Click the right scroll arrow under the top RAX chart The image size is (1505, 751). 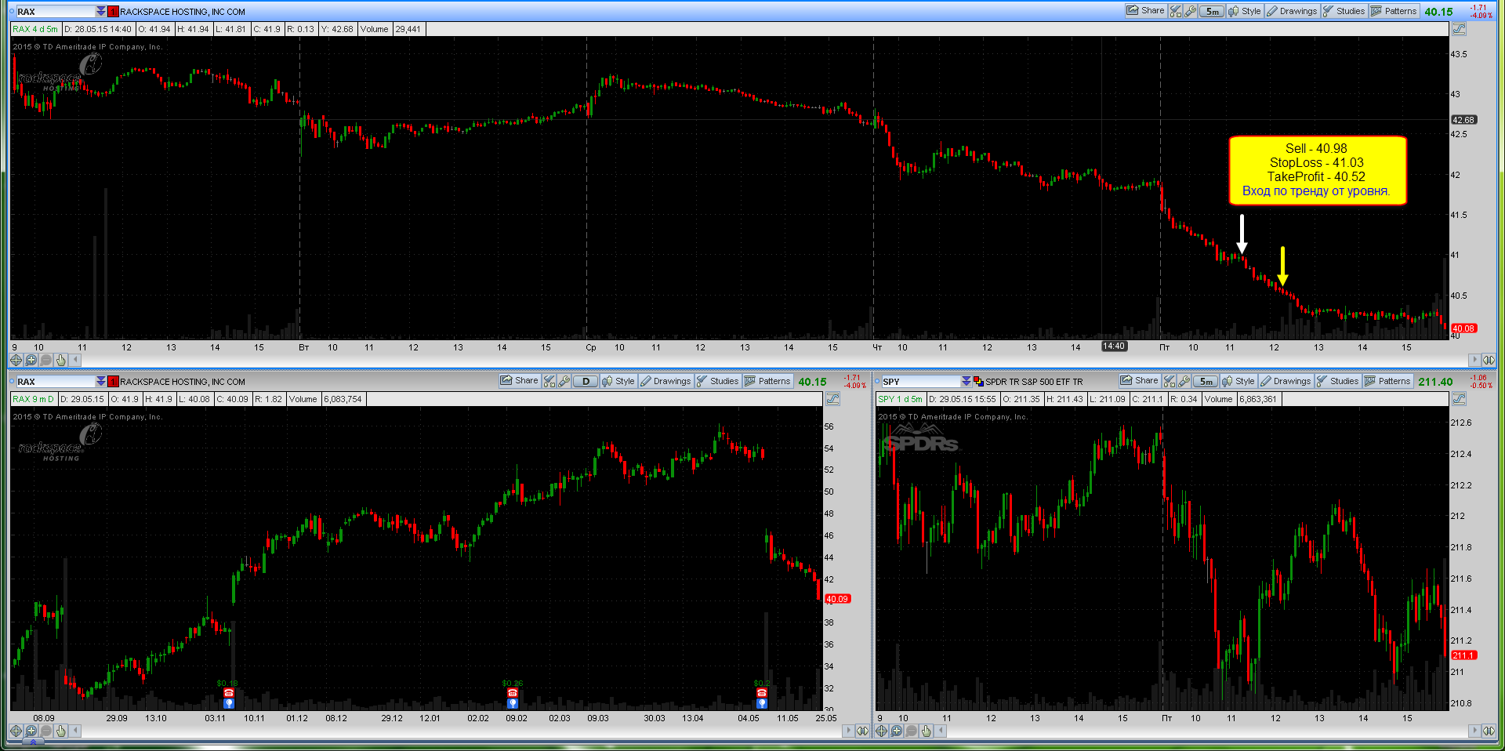click(x=1474, y=360)
